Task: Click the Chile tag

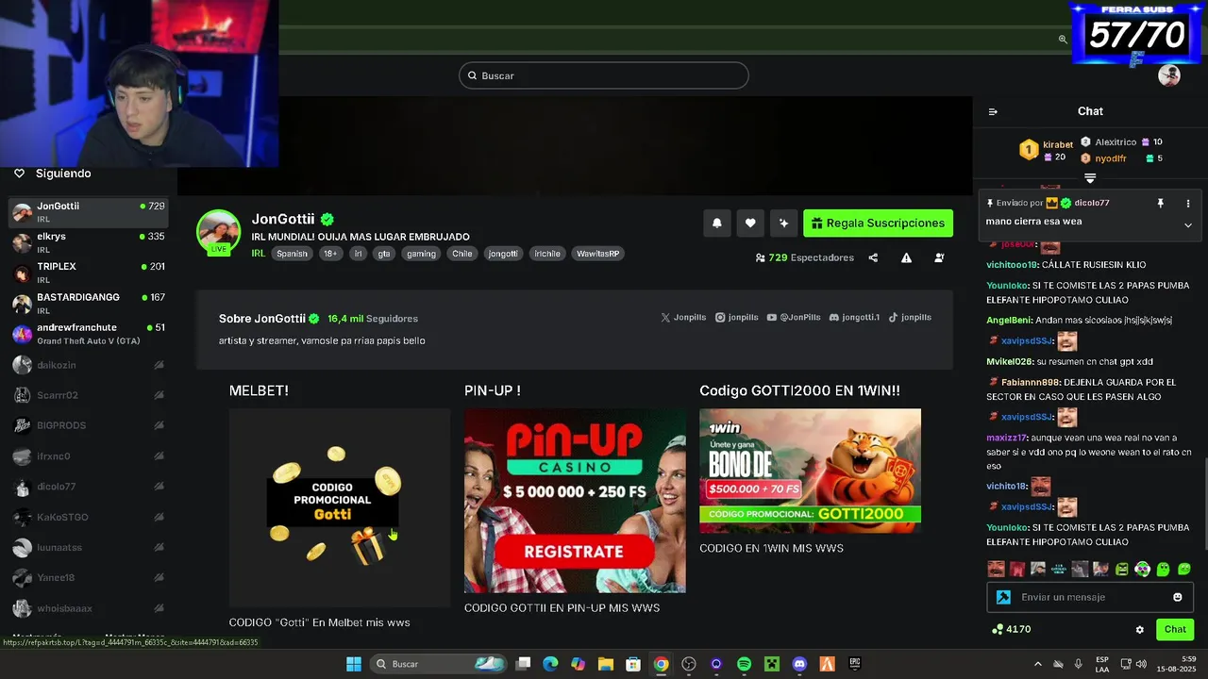Action: 462,254
